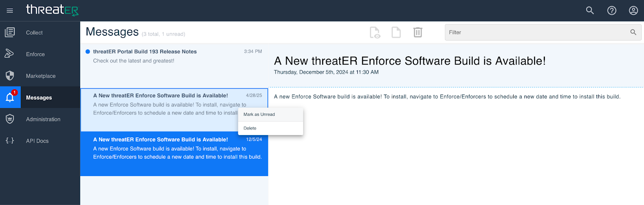The height and width of the screenshot is (205, 644).
Task: Click the threatER logo
Action: pyautogui.click(x=52, y=10)
